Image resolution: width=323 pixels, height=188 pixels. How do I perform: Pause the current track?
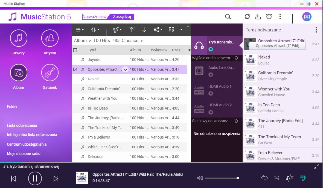coord(35,178)
